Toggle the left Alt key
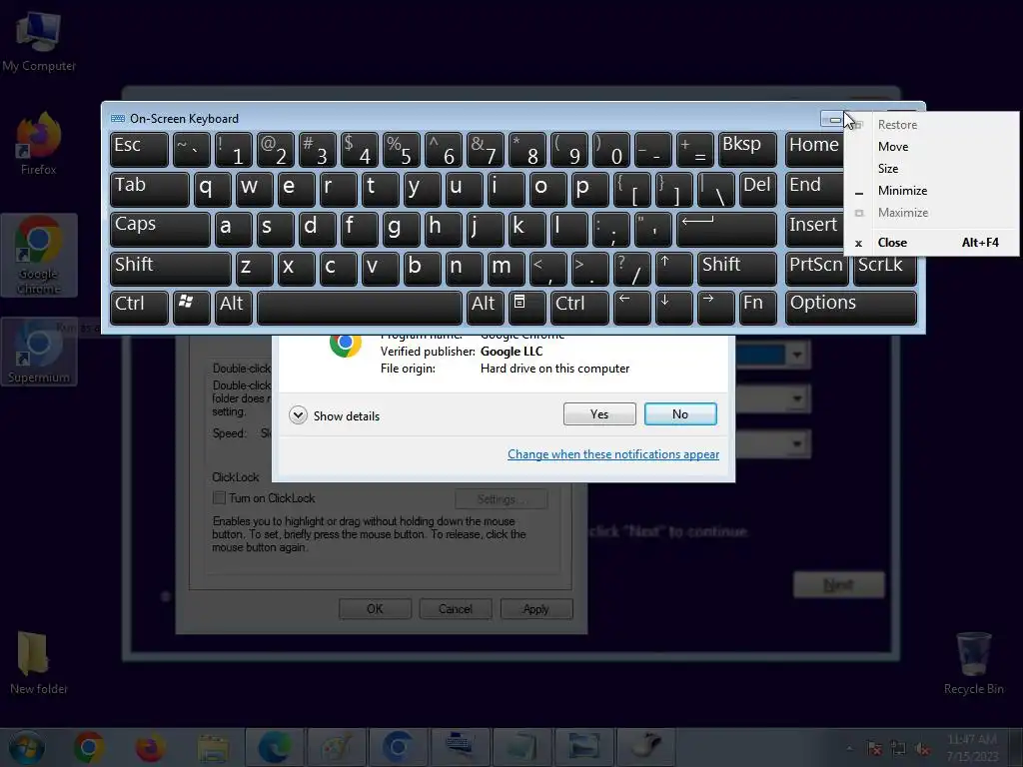The image size is (1023, 767). tap(233, 308)
